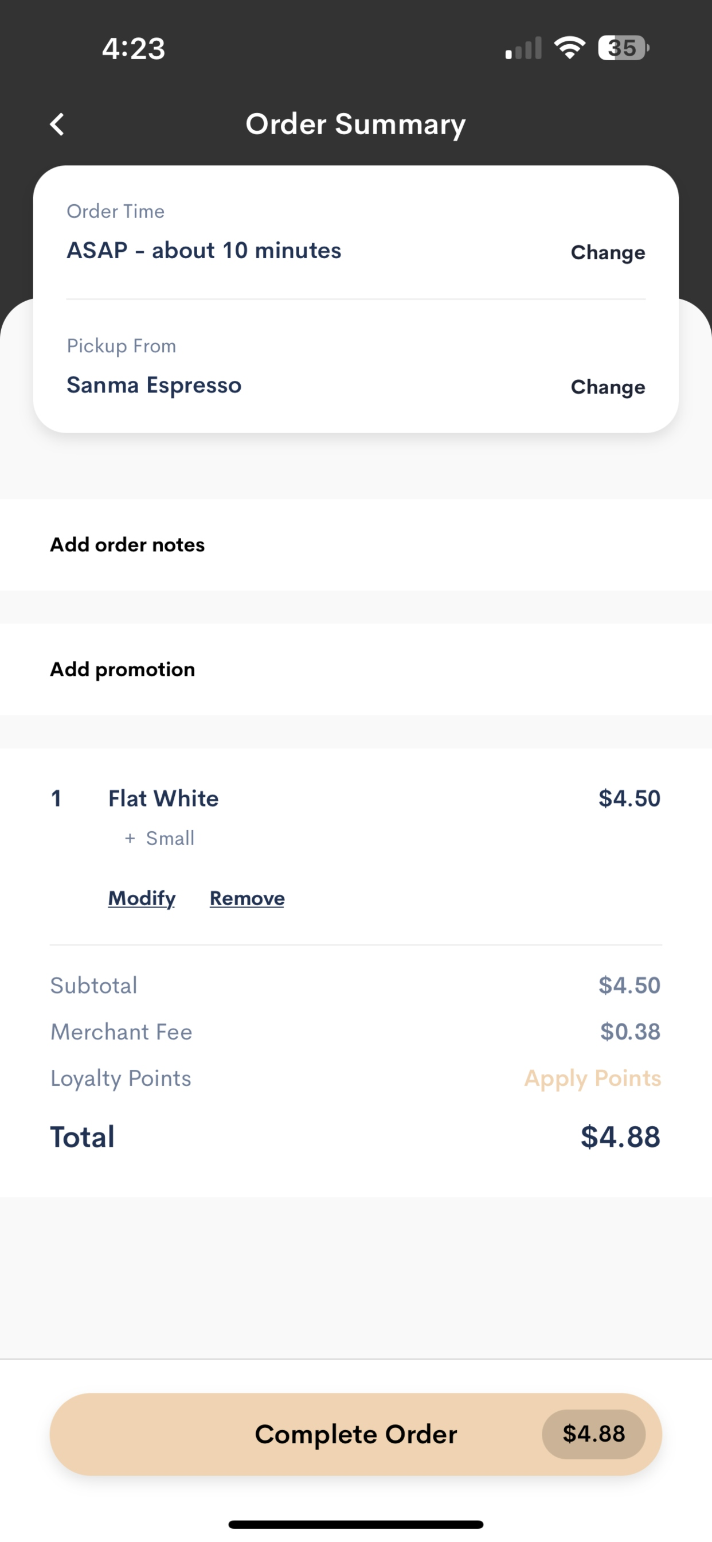Change the ASAP order time
Screen dimensions: 712x1542
(608, 252)
